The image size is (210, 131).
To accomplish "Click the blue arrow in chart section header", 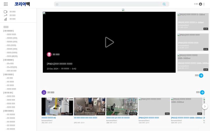I will 202,92.
